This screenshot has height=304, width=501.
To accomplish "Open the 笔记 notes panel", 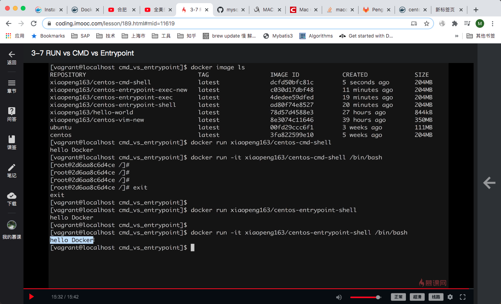I will [x=12, y=171].
